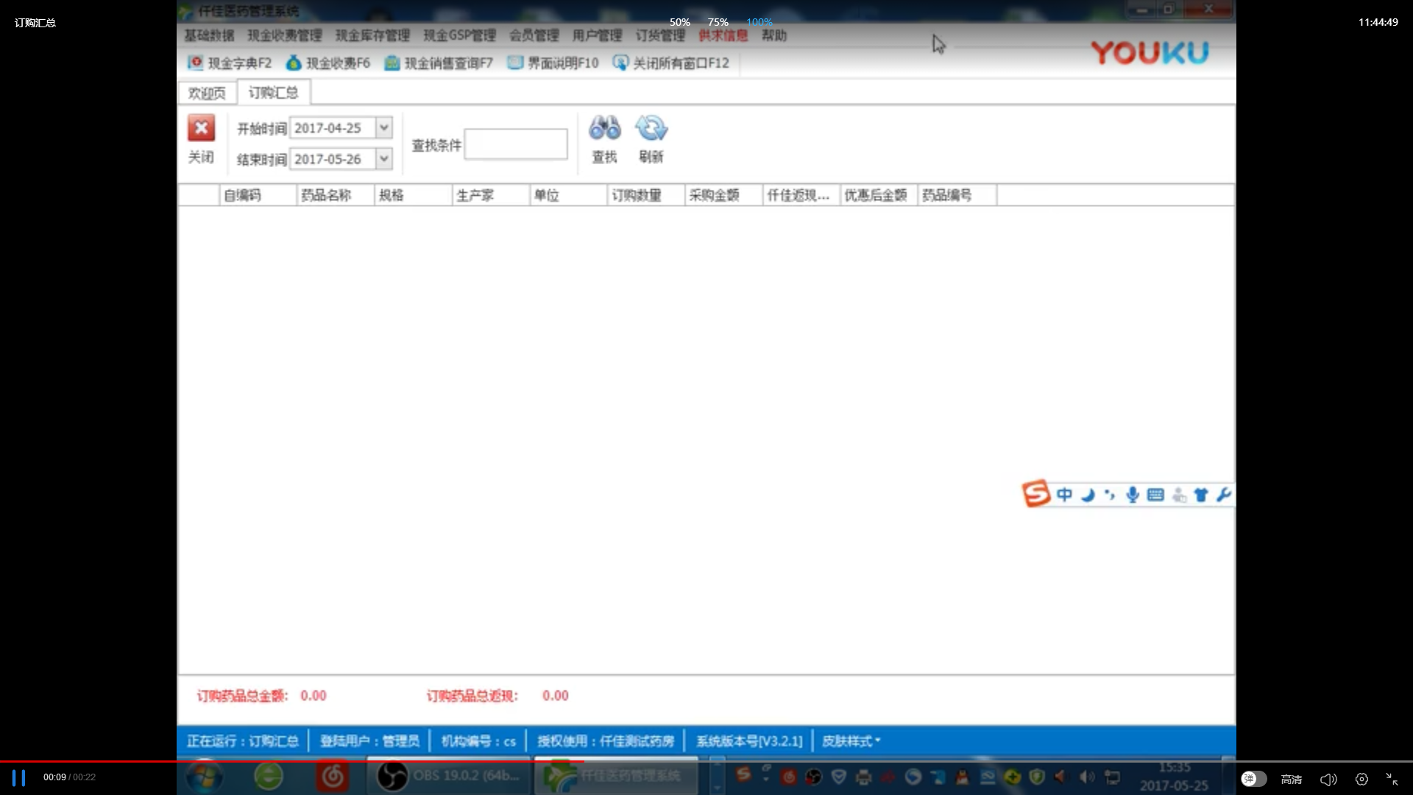Select the 100% video size option
Viewport: 1413px width, 795px height.
coord(759,23)
